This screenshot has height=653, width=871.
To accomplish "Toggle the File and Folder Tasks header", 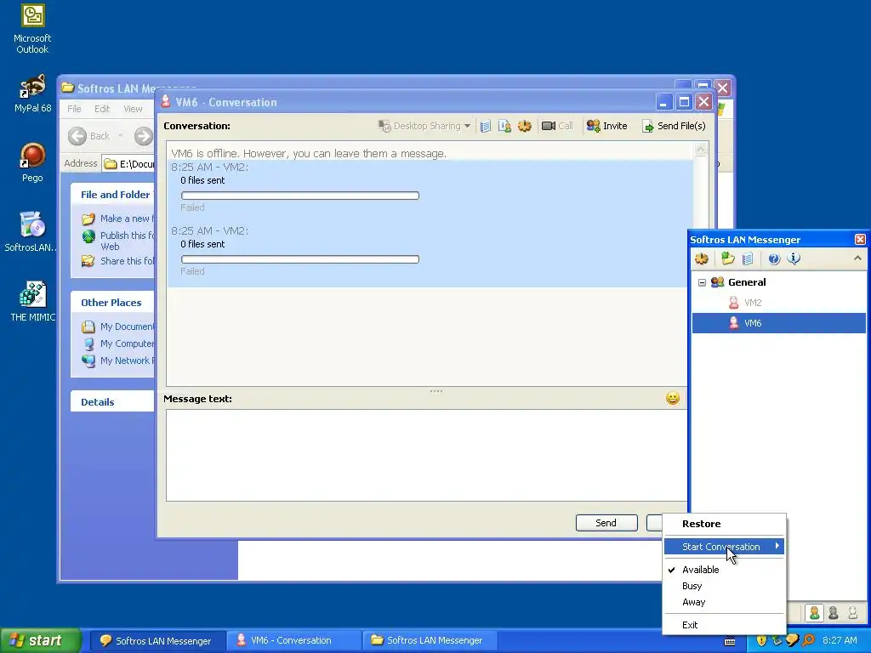I will [x=113, y=195].
